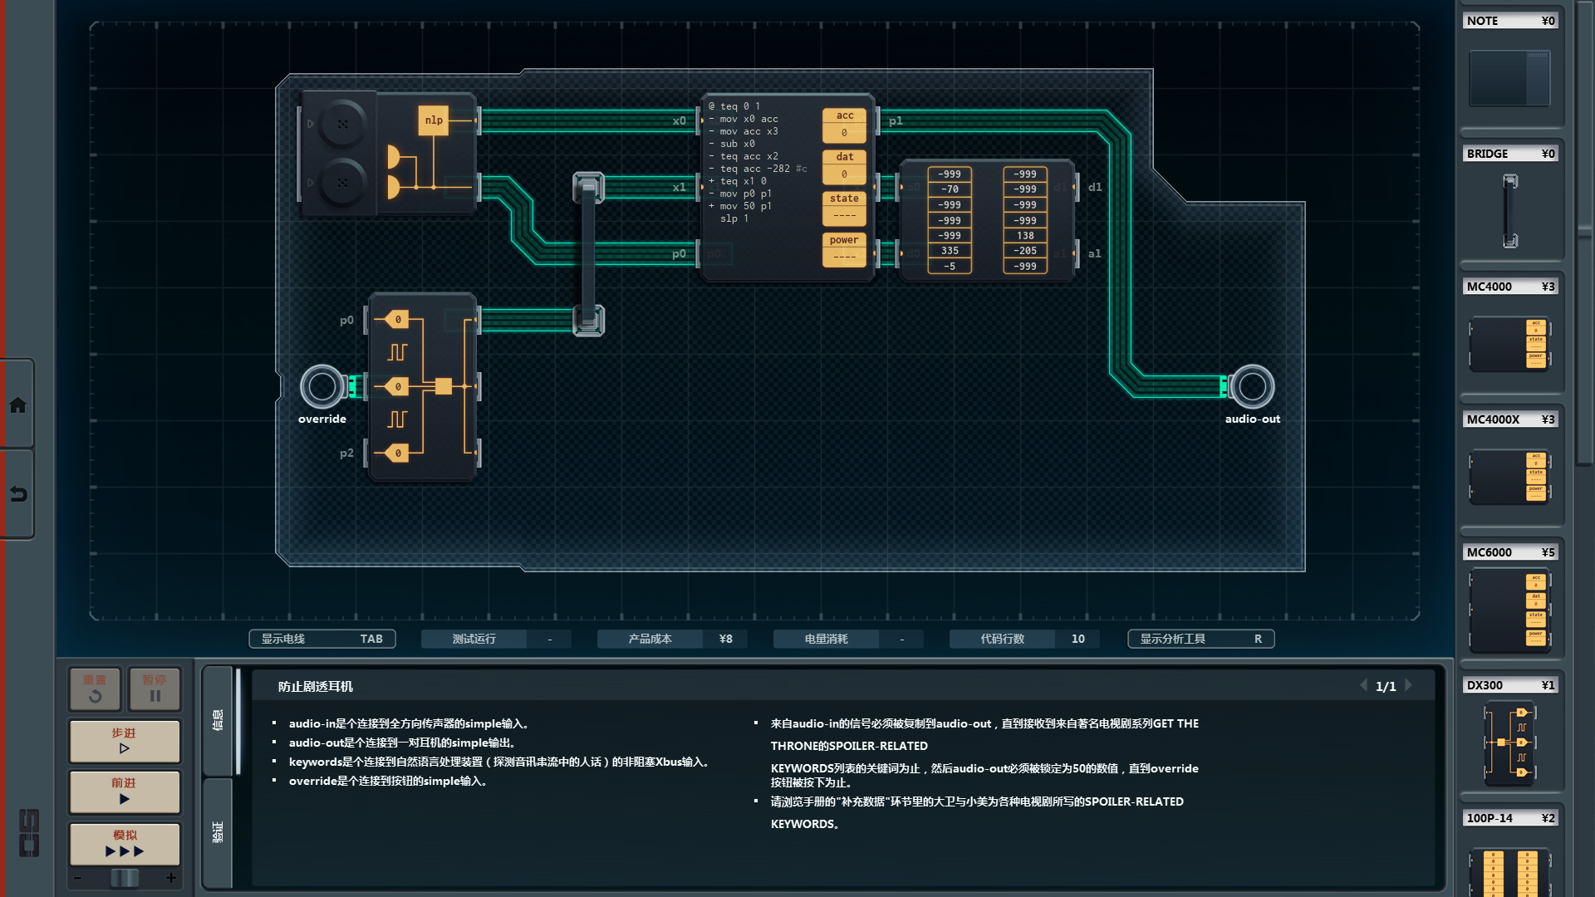Select the BRIDGE wire component
The height and width of the screenshot is (897, 1595).
click(1509, 210)
